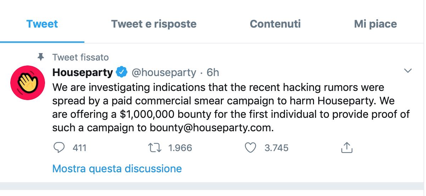The height and width of the screenshot is (196, 426).
Task: Click the Tweet fissato label
Action: click(80, 57)
